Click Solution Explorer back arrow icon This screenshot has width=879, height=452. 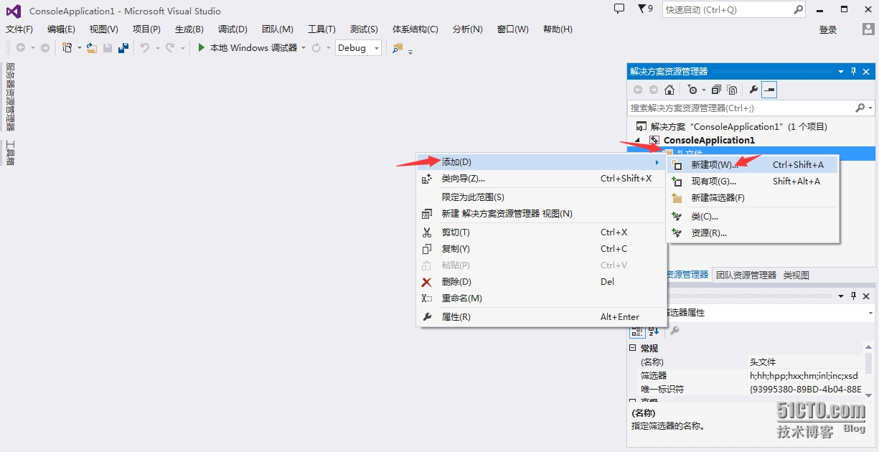[x=638, y=90]
